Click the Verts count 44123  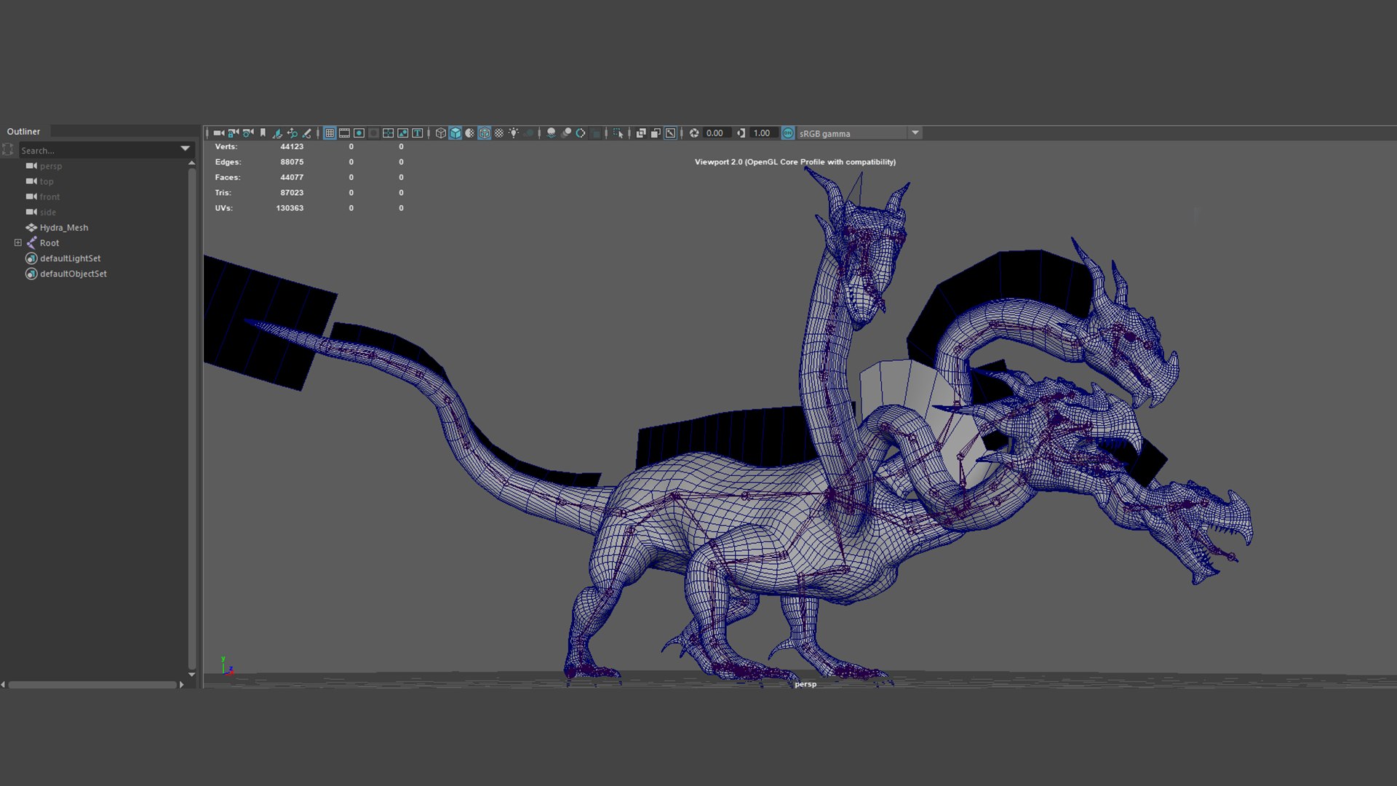point(292,146)
